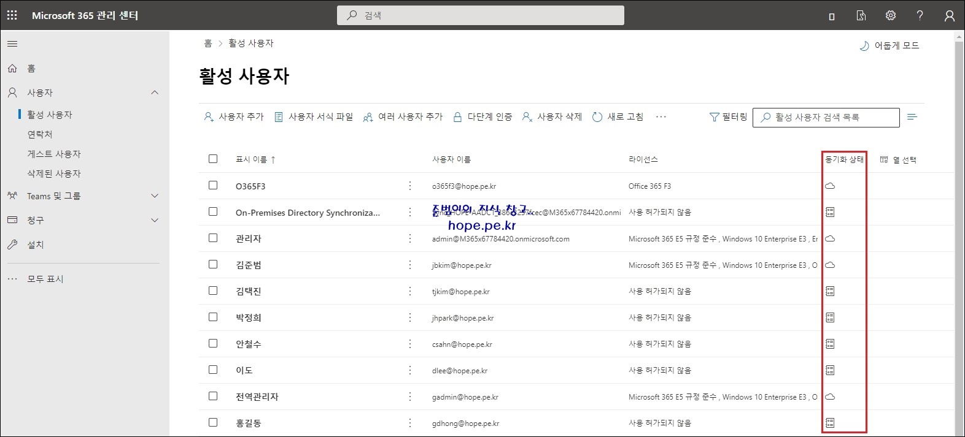Collapse the 사용자 navigation section
This screenshot has width=965, height=437.
click(155, 93)
